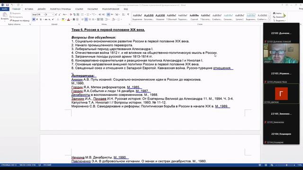Toggle align text left
The width and height of the screenshot is (303, 170).
(82, 19)
